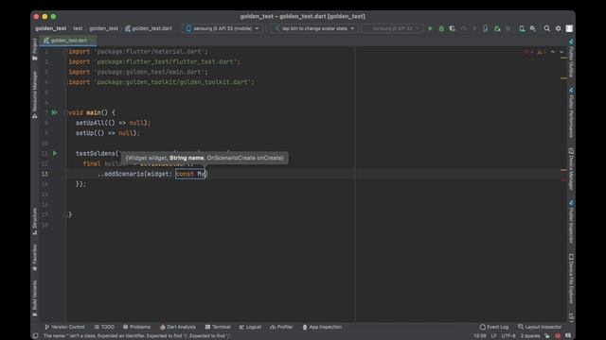Click the SDK Manager icon in toolbar
606x340 pixels.
(533, 28)
